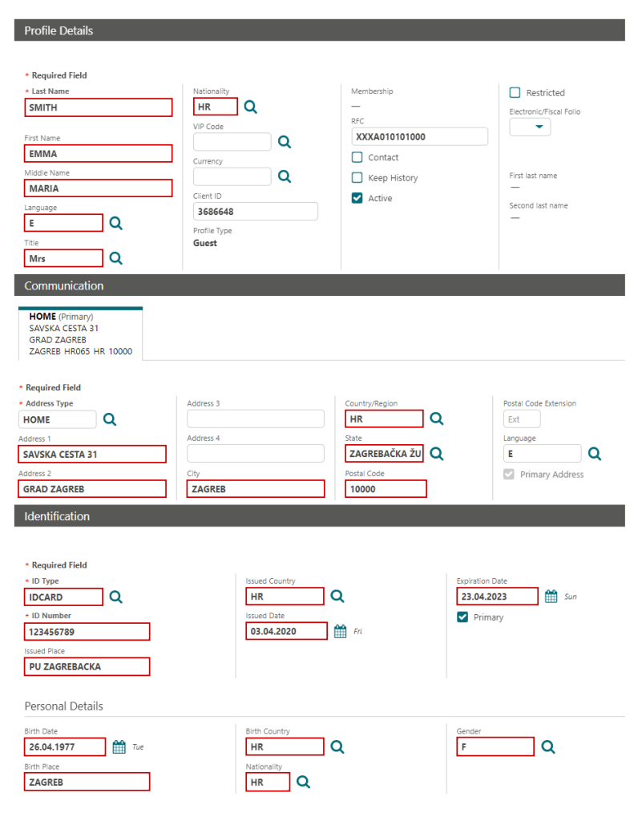This screenshot has width=638, height=821.
Task: Open the Nationality code lookup
Action: tap(249, 106)
